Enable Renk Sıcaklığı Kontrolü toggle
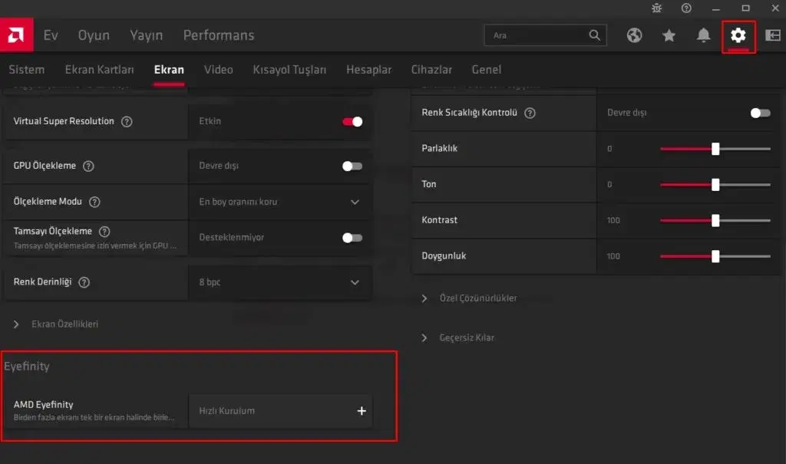 pos(761,114)
